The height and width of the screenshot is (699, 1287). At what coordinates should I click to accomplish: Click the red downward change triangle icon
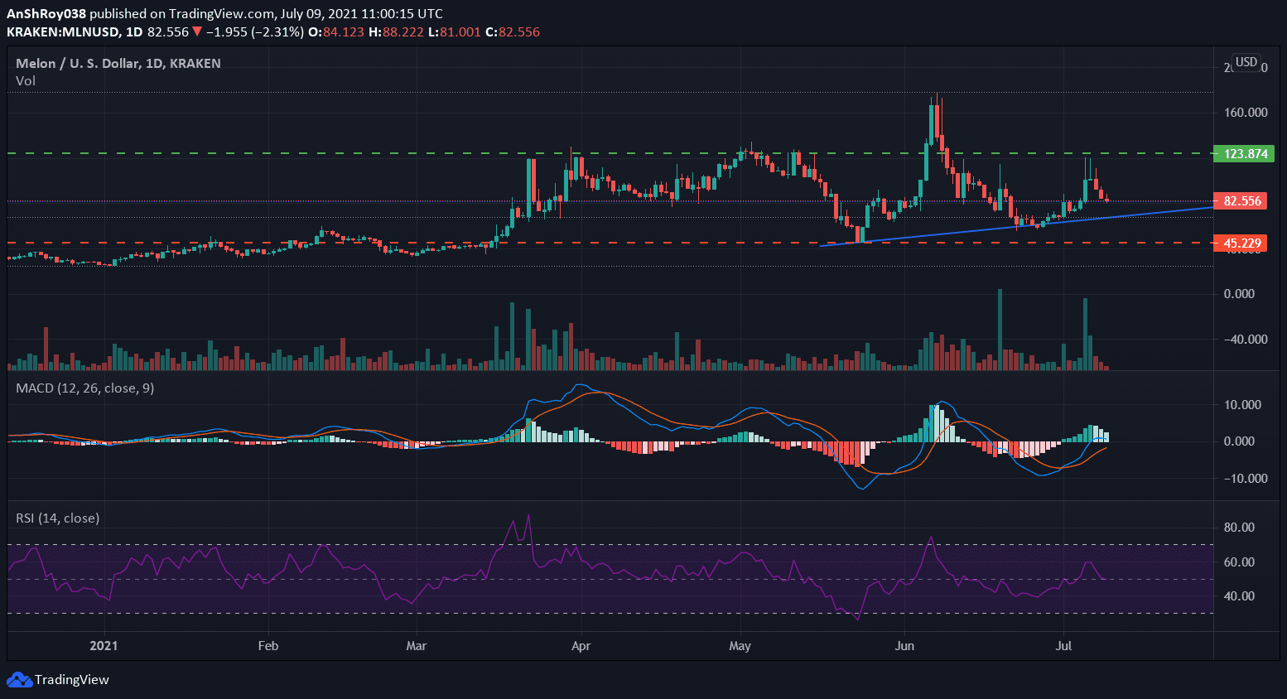tap(195, 31)
